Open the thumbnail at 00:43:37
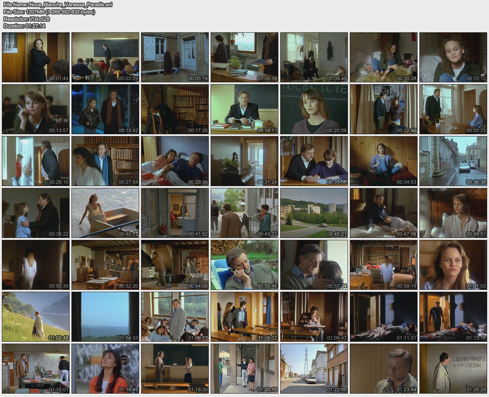 coord(244,213)
